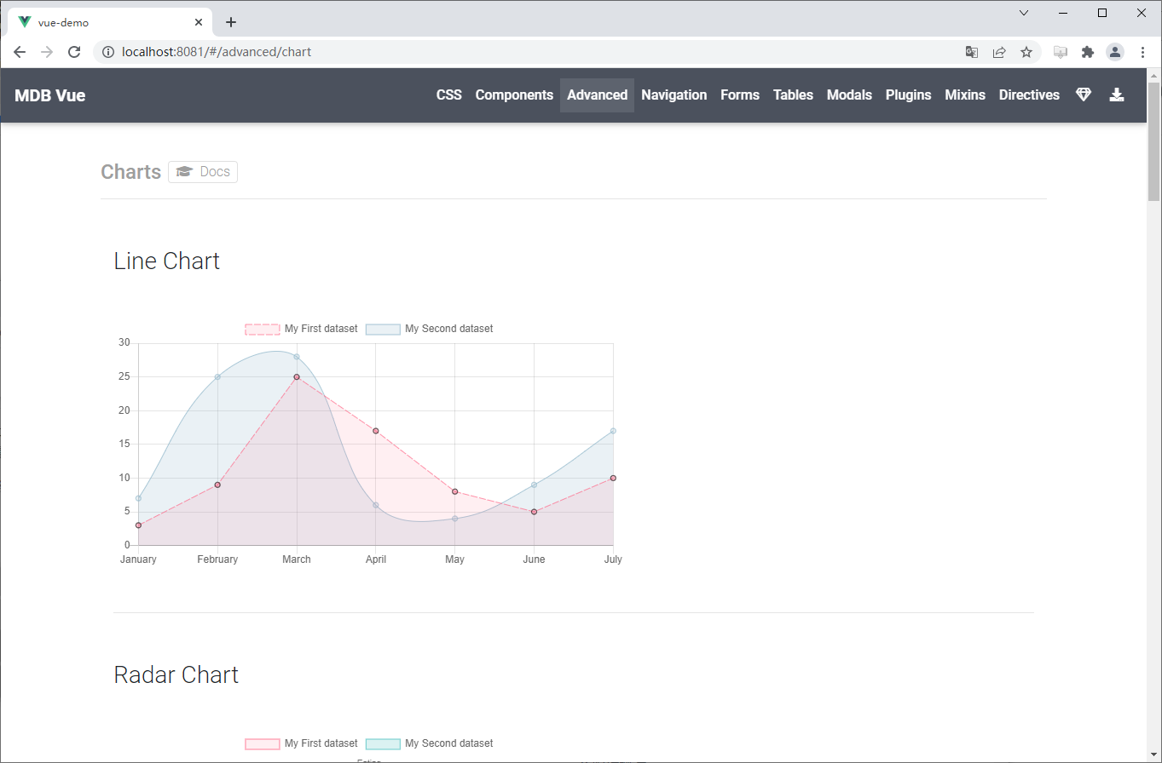Click the translate page icon
Screen dimensions: 1162x763
[x=972, y=52]
